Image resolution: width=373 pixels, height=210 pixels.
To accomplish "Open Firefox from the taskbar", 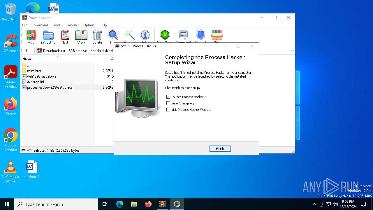I will (148, 204).
